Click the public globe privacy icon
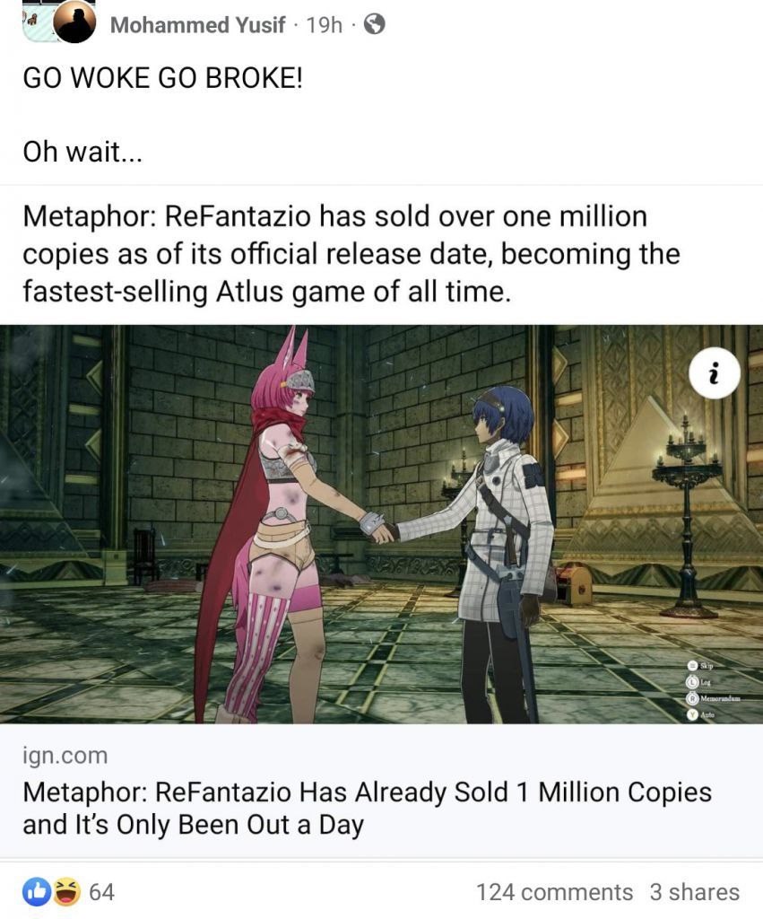This screenshot has height=919, width=763. (375, 24)
